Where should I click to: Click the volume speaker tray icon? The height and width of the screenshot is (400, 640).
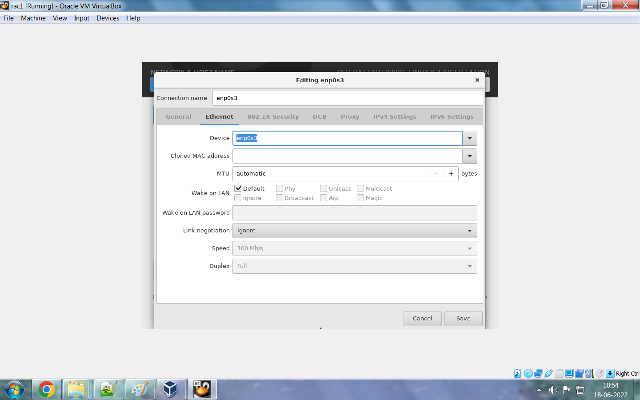coord(553,390)
